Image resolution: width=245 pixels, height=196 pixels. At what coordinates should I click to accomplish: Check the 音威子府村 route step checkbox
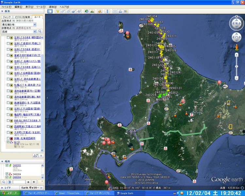tap(8, 55)
